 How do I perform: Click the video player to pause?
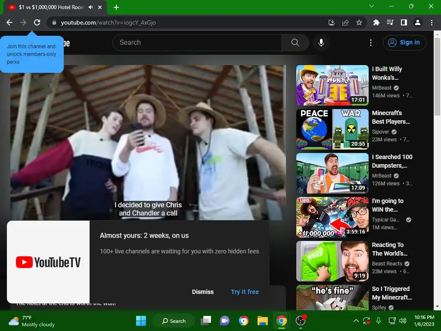(x=148, y=142)
